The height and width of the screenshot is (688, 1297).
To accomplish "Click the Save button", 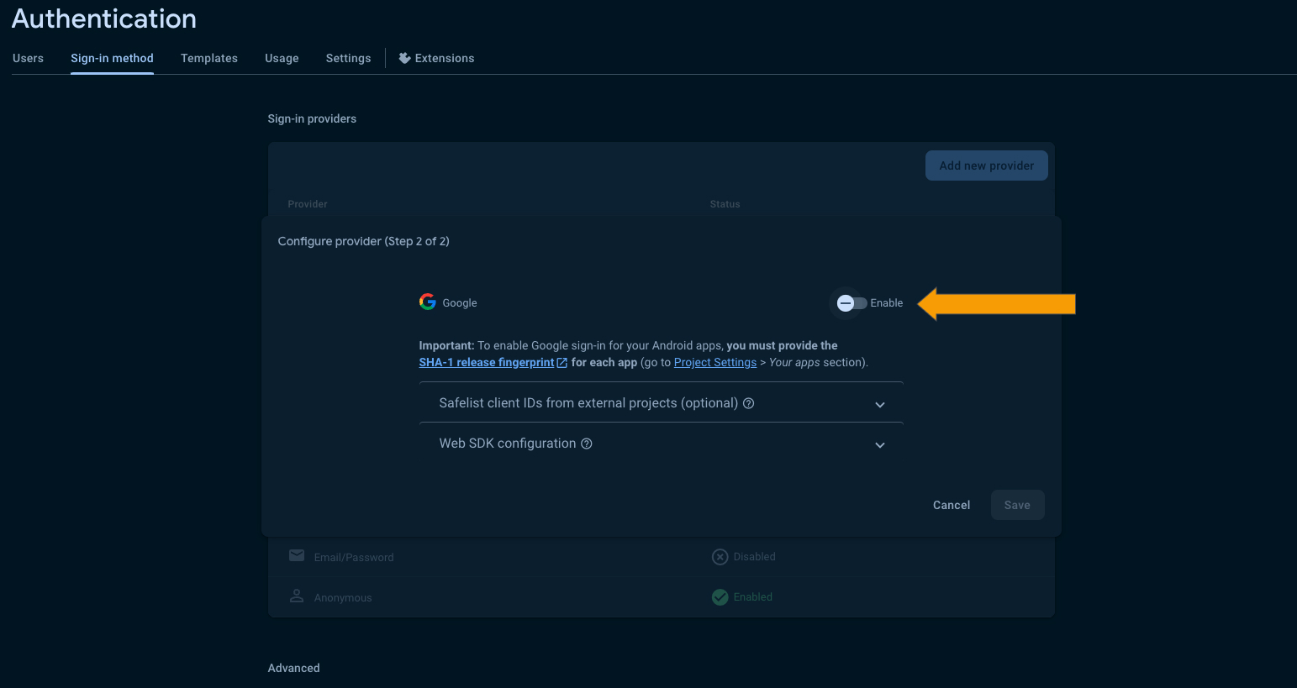I will click(1017, 505).
